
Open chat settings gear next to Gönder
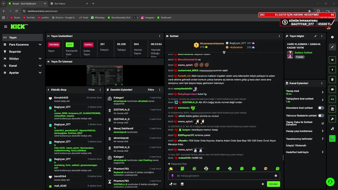[263, 184]
